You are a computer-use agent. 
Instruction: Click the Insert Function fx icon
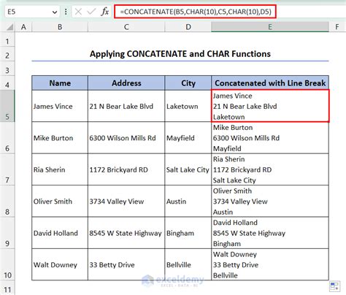(104, 12)
